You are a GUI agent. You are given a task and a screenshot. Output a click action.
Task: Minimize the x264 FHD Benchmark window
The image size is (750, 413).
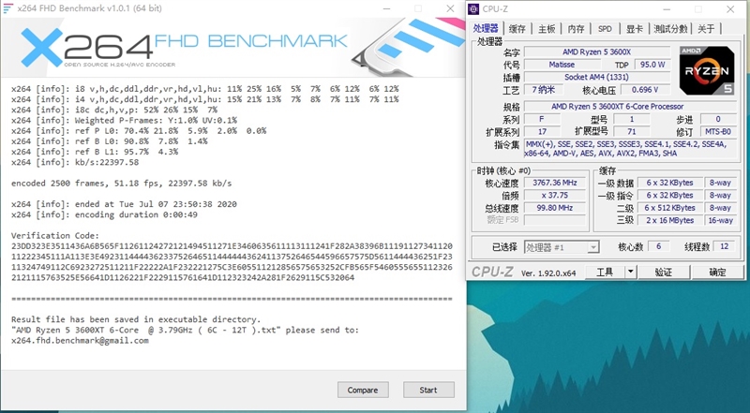[387, 8]
